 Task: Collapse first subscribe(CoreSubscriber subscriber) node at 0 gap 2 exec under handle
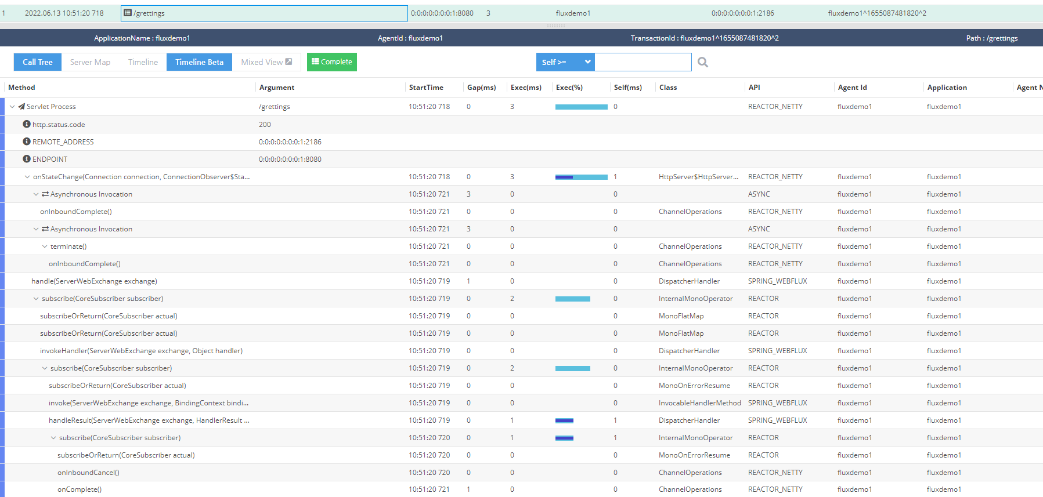[36, 299]
